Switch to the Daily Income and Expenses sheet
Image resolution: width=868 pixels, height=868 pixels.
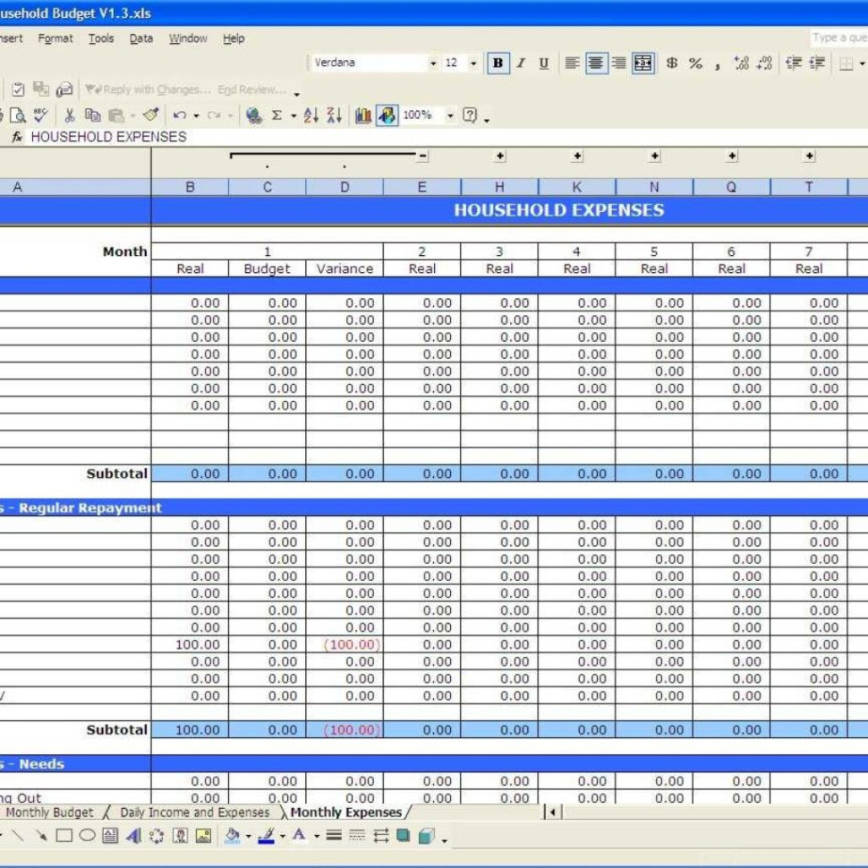197,813
